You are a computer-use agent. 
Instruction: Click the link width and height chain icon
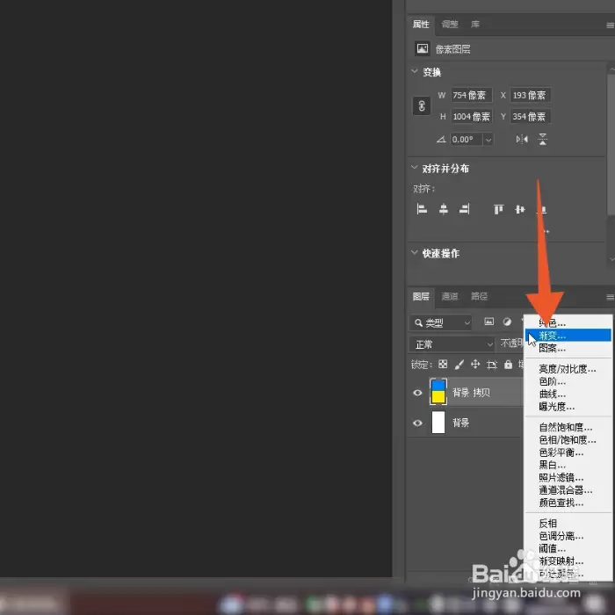422,106
